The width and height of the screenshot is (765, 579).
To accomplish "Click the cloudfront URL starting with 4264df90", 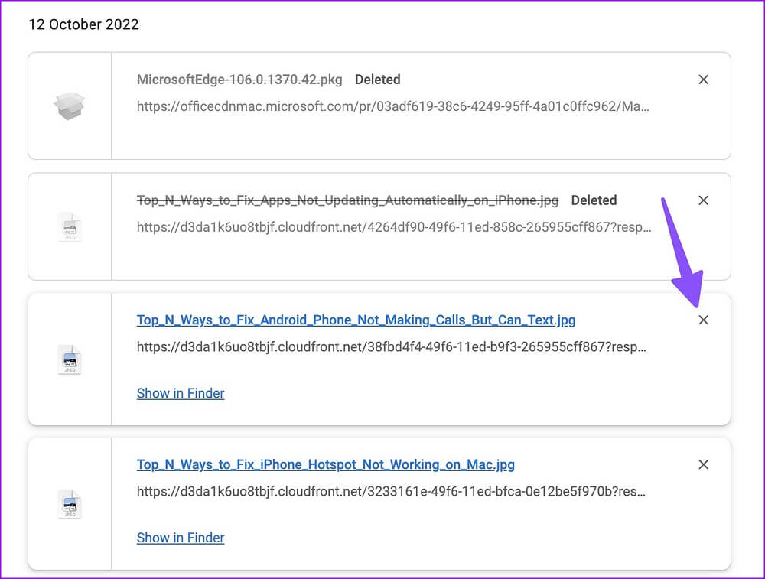I will point(393,227).
